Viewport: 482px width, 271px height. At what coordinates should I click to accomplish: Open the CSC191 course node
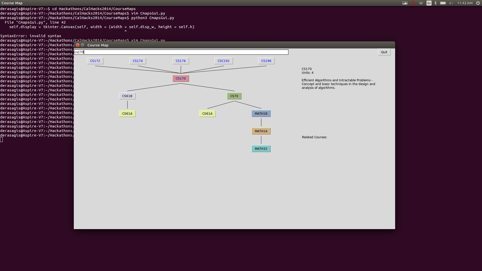223,61
